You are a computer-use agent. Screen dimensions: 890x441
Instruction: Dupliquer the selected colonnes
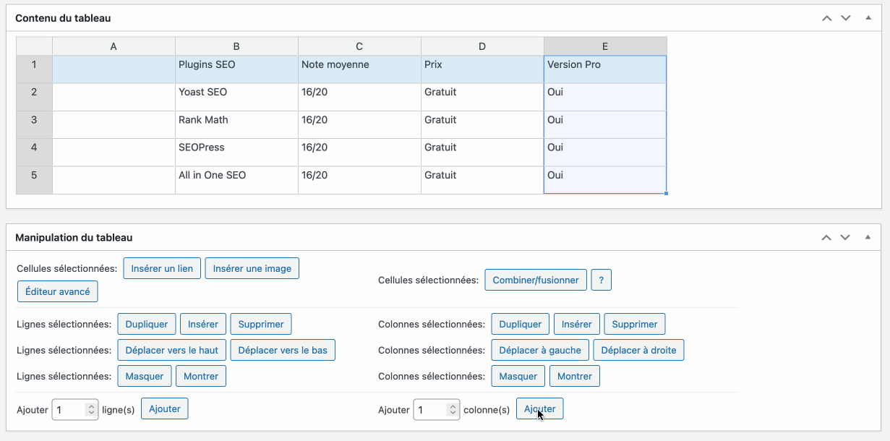click(521, 324)
